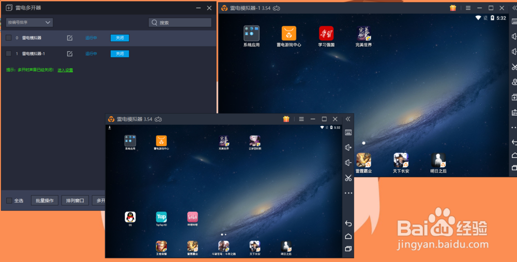Screen dimensions: 517x262
Task: Collapse the front emulator sidebar with double chevron
Action: 348,119
